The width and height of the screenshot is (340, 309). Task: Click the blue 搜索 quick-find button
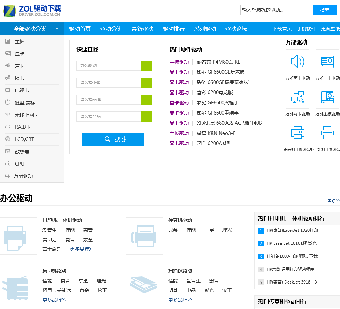(113, 139)
